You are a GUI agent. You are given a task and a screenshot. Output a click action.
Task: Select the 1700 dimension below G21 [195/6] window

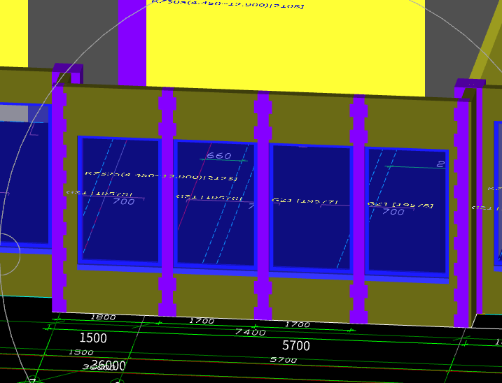click(202, 321)
